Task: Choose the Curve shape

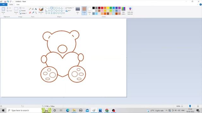Action: [49, 8]
